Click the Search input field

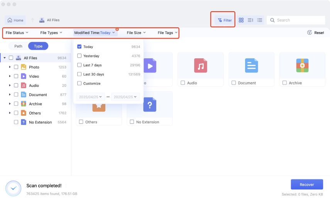(x=296, y=20)
